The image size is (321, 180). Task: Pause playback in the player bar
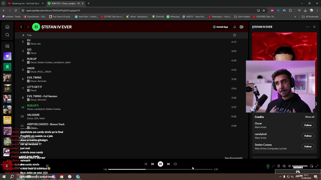(x=160, y=164)
